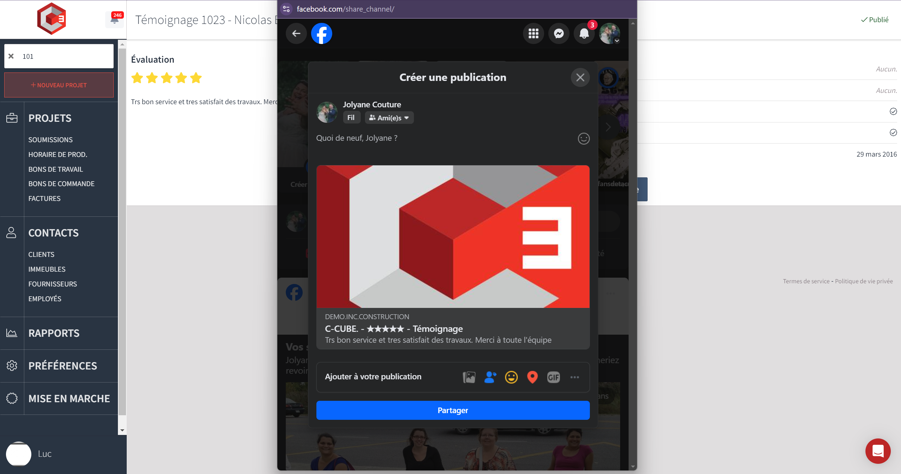Open the Préférences section
901x474 pixels.
click(x=63, y=366)
